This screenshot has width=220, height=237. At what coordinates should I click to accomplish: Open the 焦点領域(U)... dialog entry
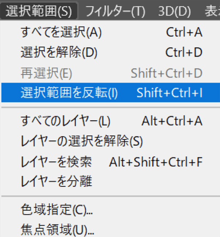pyautogui.click(x=111, y=229)
